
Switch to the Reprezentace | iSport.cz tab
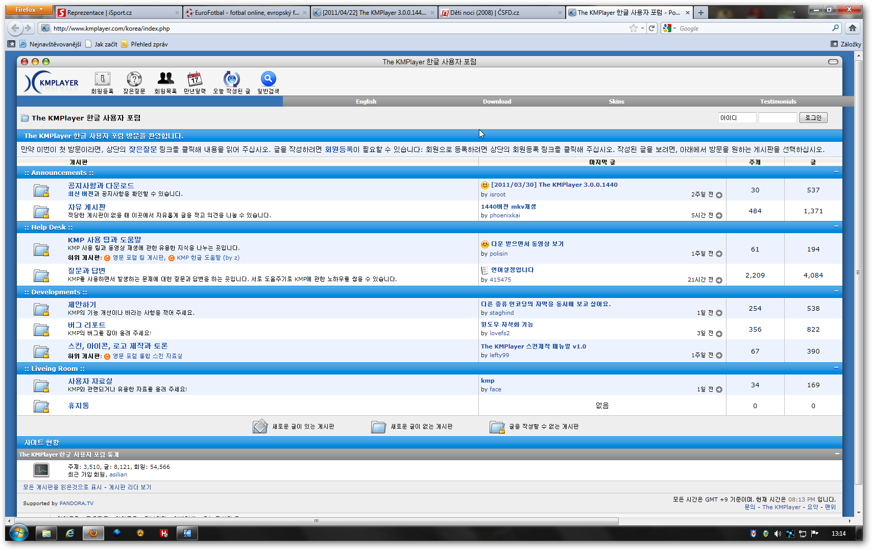coord(118,13)
